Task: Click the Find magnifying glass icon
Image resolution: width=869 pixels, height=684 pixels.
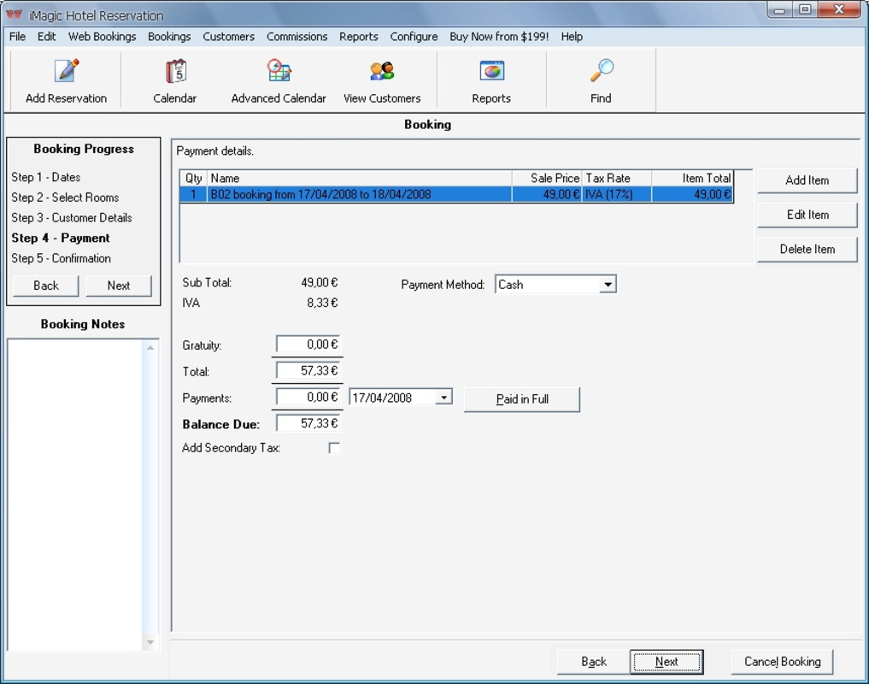Action: click(602, 71)
